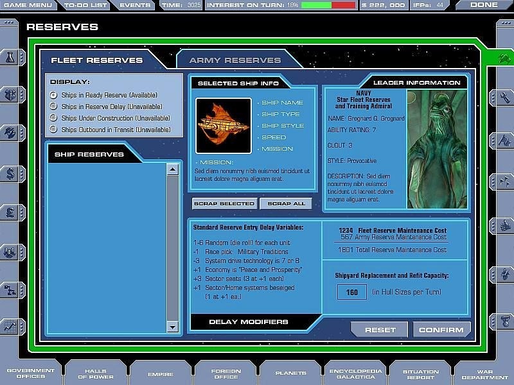Choose Ships Under Construction radio button

point(54,118)
